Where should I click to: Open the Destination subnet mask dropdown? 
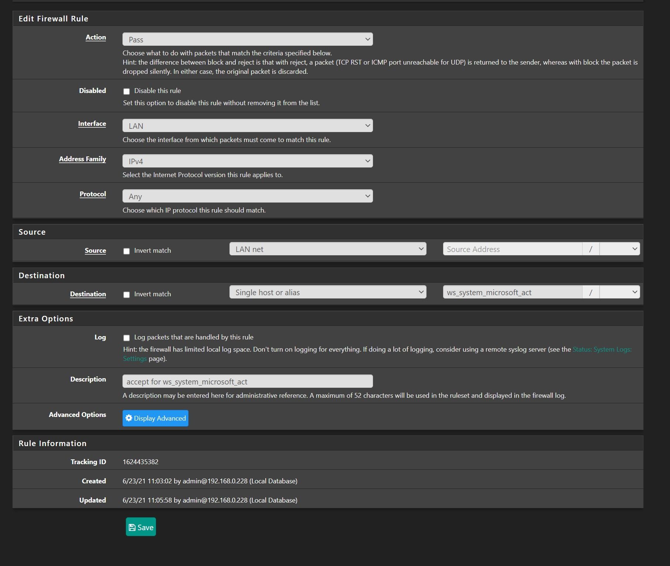click(619, 292)
